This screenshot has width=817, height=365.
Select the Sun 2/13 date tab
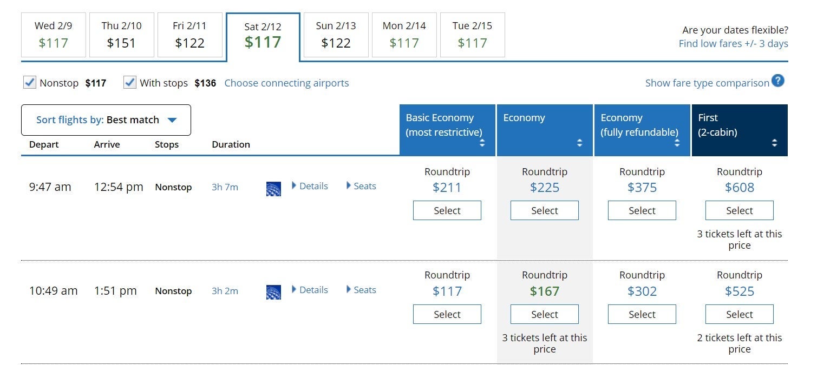[336, 35]
